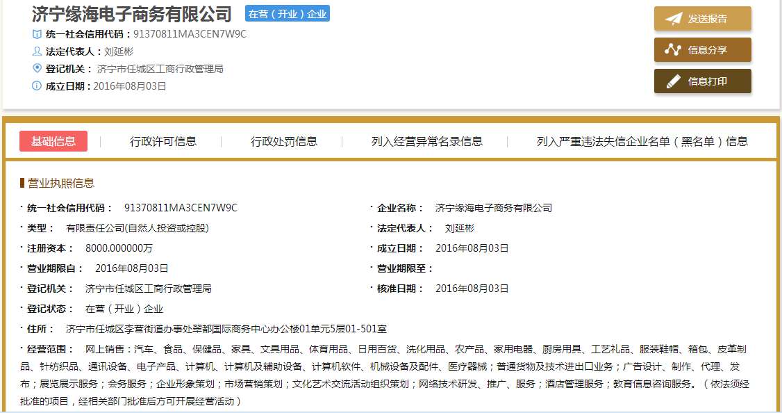Click the person icon beside header 法定代表人
The width and height of the screenshot is (782, 413).
37,51
